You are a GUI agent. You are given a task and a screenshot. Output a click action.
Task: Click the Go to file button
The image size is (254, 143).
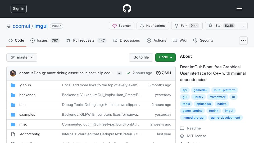(141, 57)
